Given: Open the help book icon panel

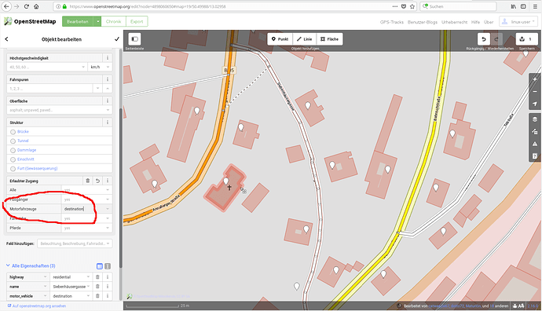Looking at the screenshot, I should [535, 156].
